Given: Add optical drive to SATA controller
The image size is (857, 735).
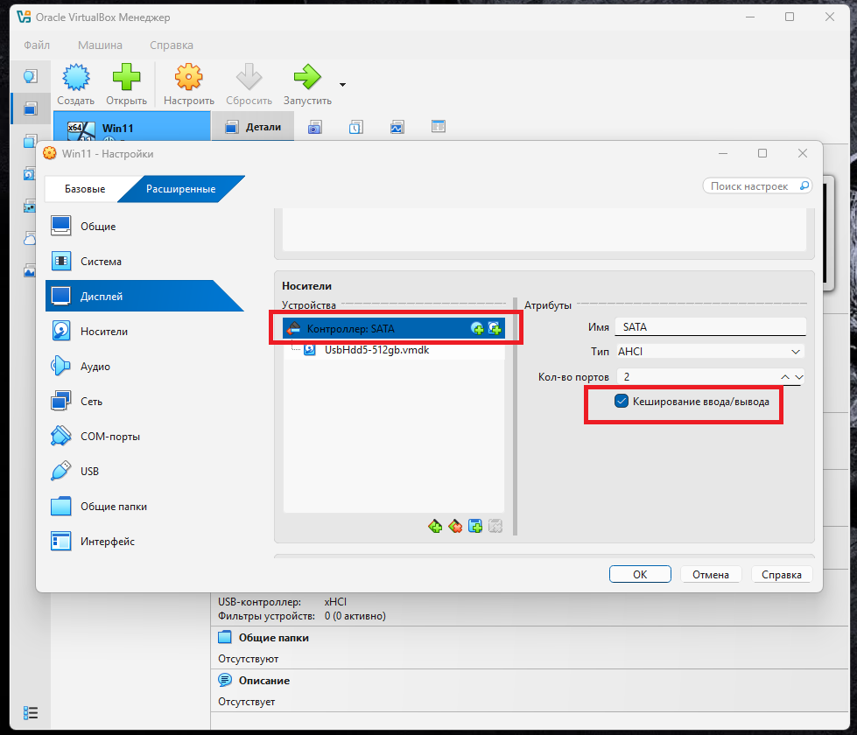Looking at the screenshot, I should [x=477, y=328].
